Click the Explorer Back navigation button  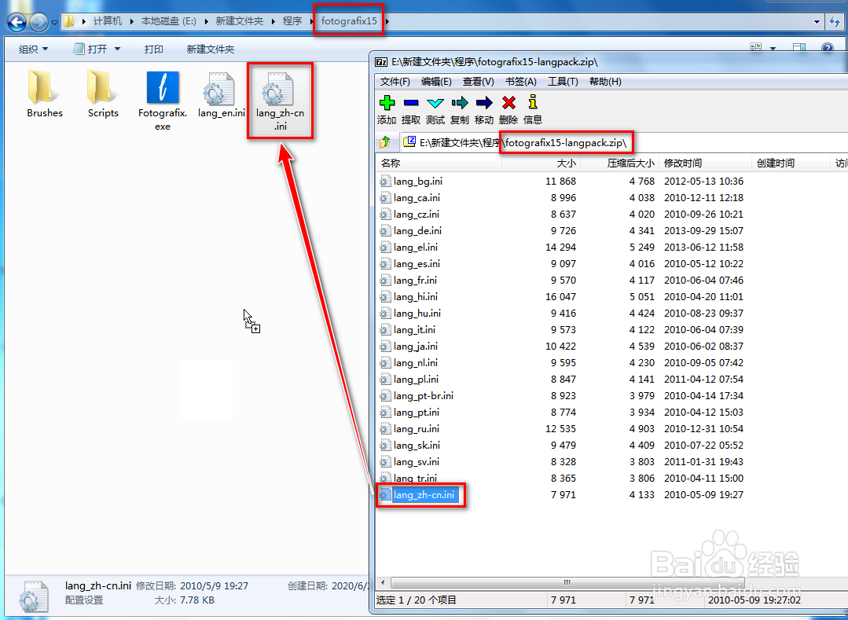(x=17, y=22)
